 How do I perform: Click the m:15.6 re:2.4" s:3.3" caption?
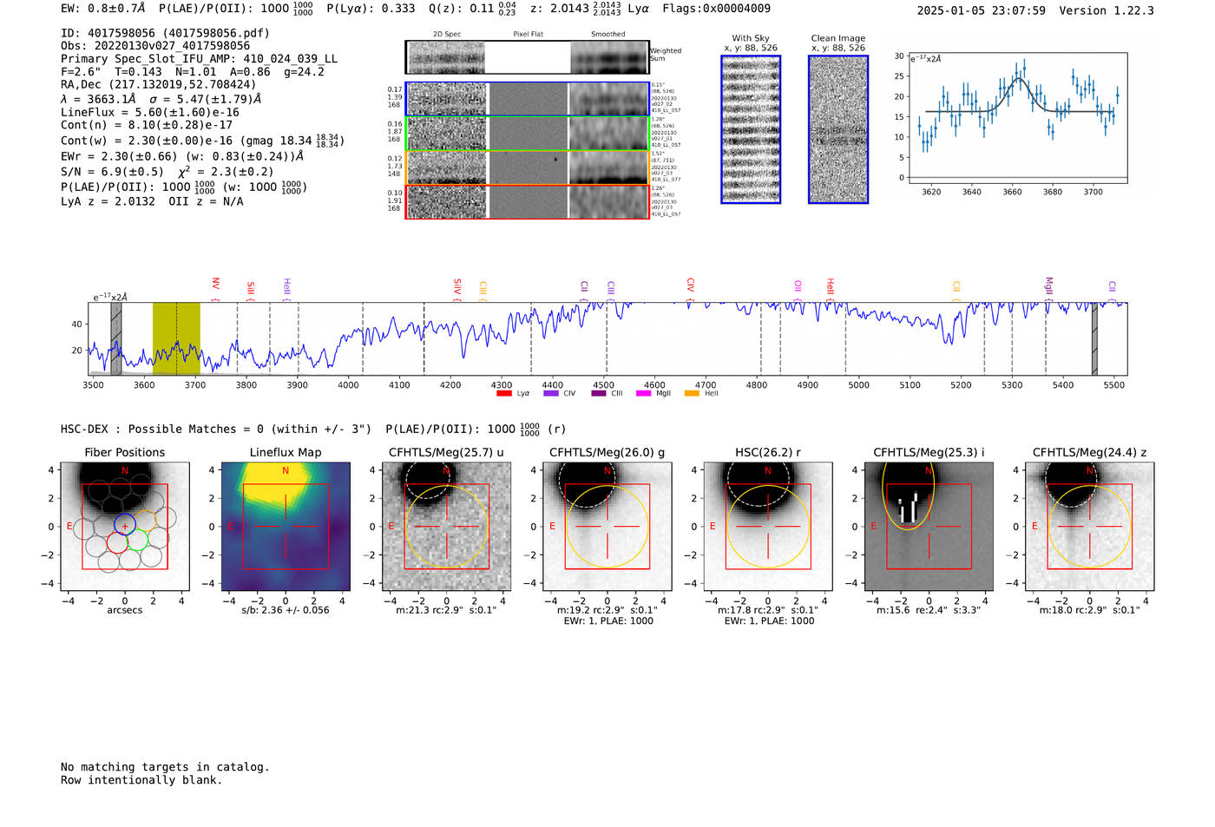[929, 610]
